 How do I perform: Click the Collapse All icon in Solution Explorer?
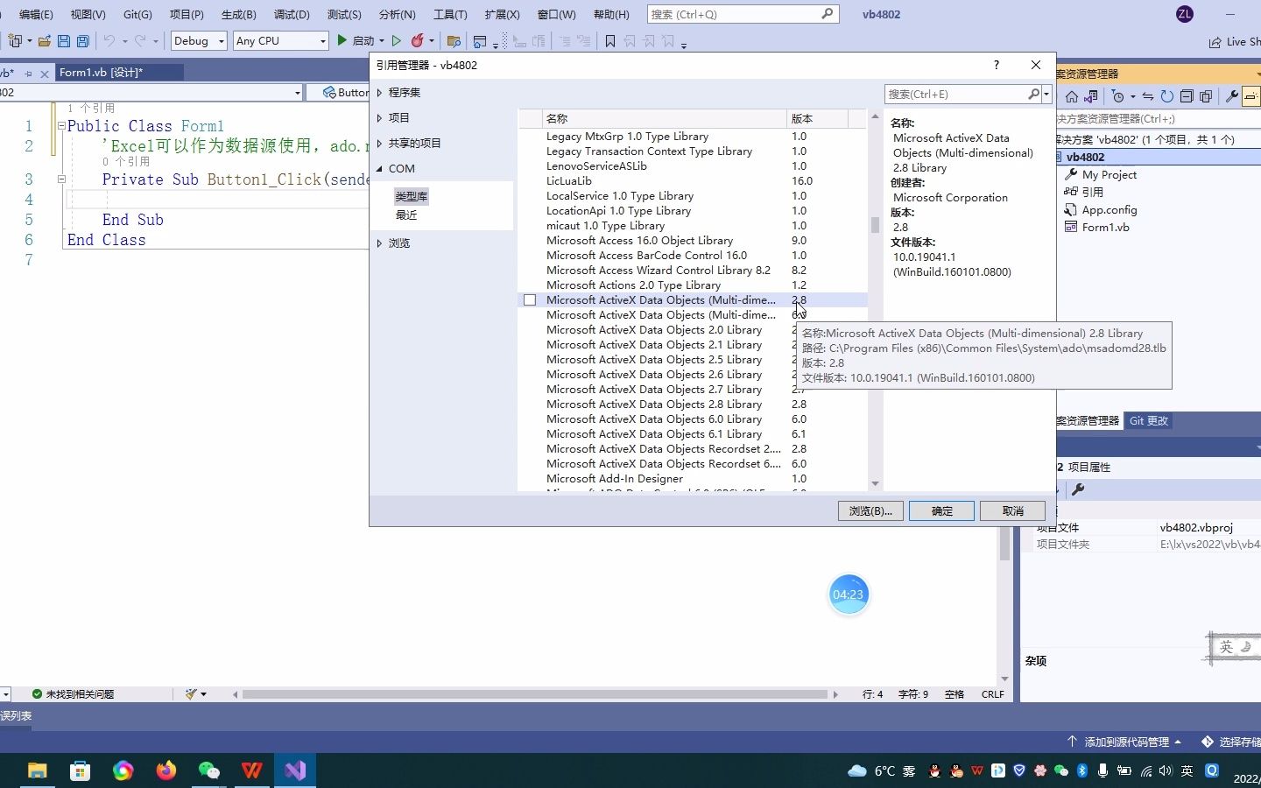click(1187, 96)
